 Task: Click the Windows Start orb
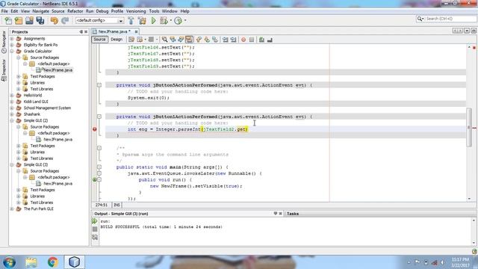(10, 262)
